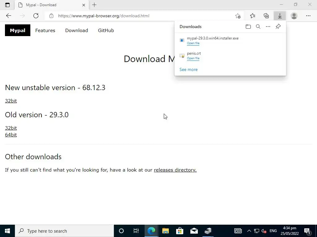The image size is (317, 237).
Task: Toggle the Downloads toolbar button
Action: pos(280,16)
